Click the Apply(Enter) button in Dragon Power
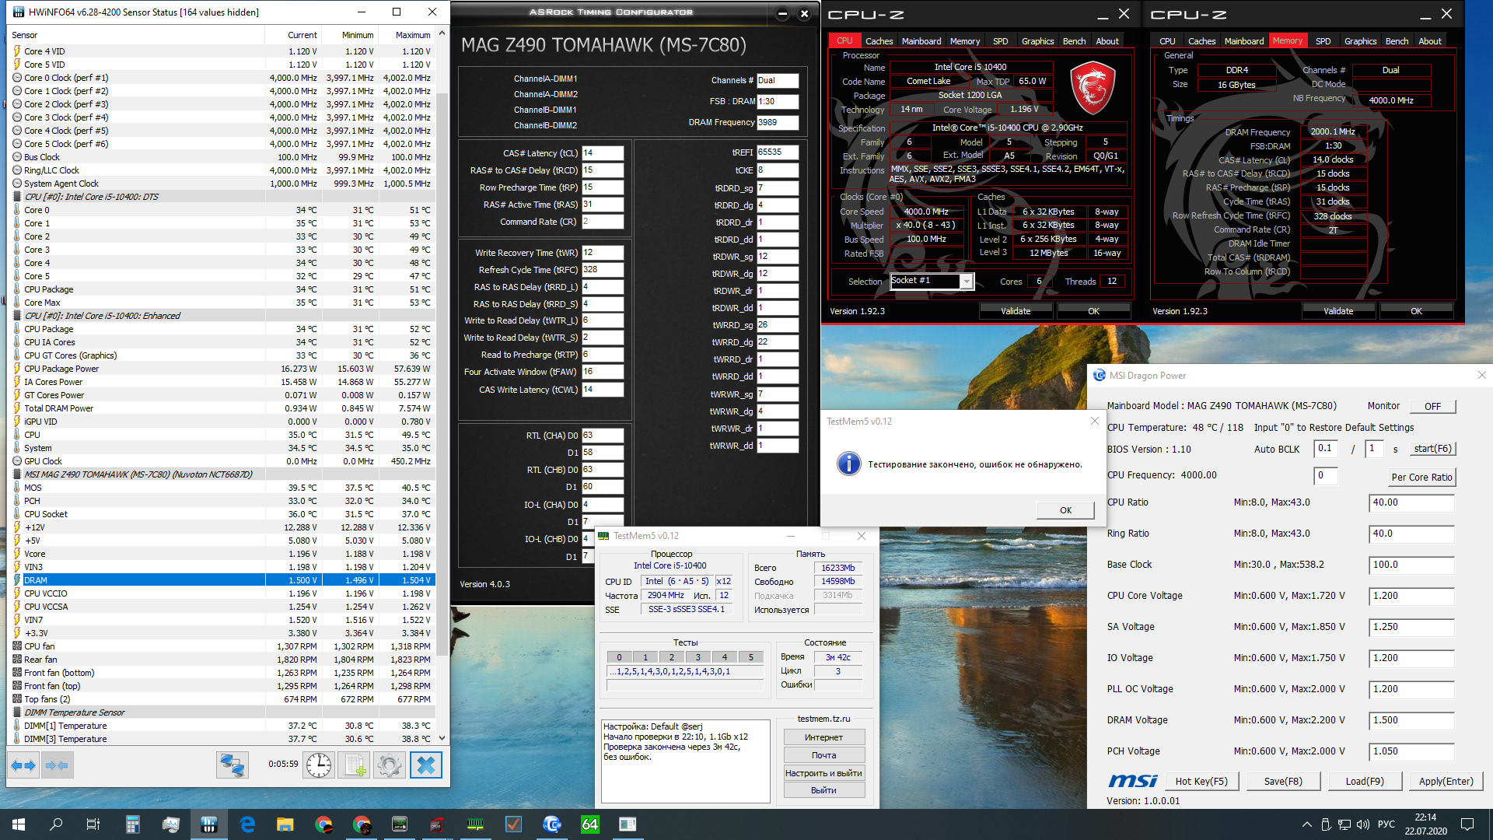 tap(1446, 781)
